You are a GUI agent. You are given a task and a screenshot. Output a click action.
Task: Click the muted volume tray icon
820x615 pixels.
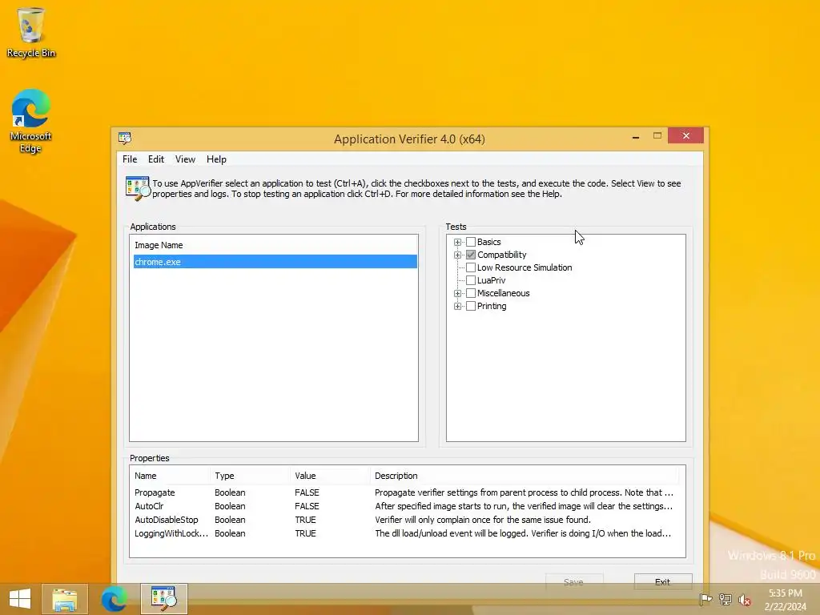pos(745,599)
